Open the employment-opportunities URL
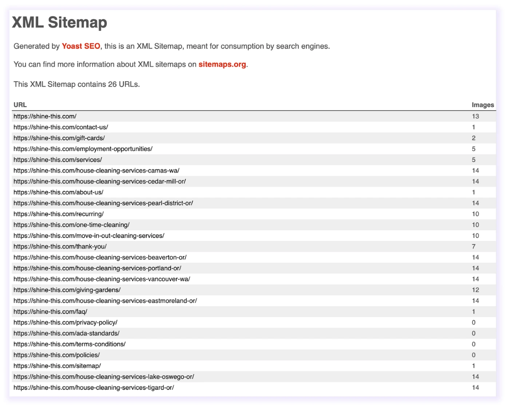This screenshot has height=411, width=515. click(x=82, y=149)
